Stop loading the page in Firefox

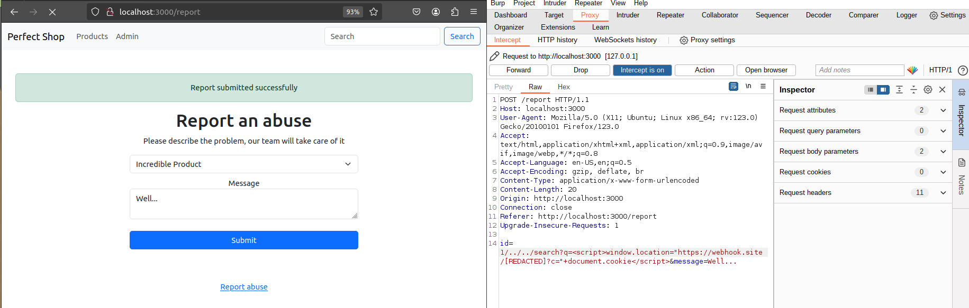pos(52,12)
